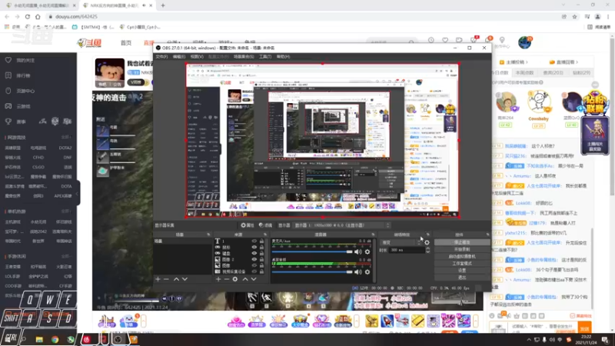Toggle visibility of 图像 2 source in OBS
Image resolution: width=615 pixels, height=346 pixels.
tap(254, 259)
